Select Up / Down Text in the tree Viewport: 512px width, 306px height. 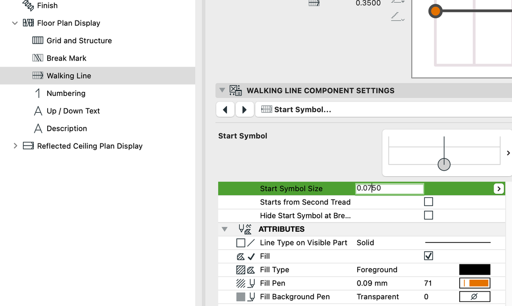[73, 111]
